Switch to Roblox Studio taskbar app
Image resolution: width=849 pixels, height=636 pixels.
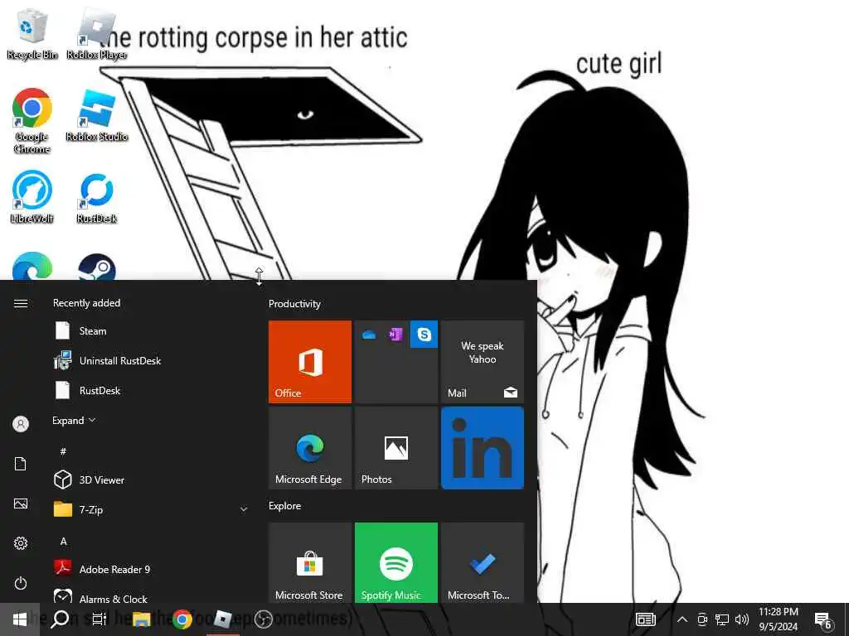(x=222, y=619)
